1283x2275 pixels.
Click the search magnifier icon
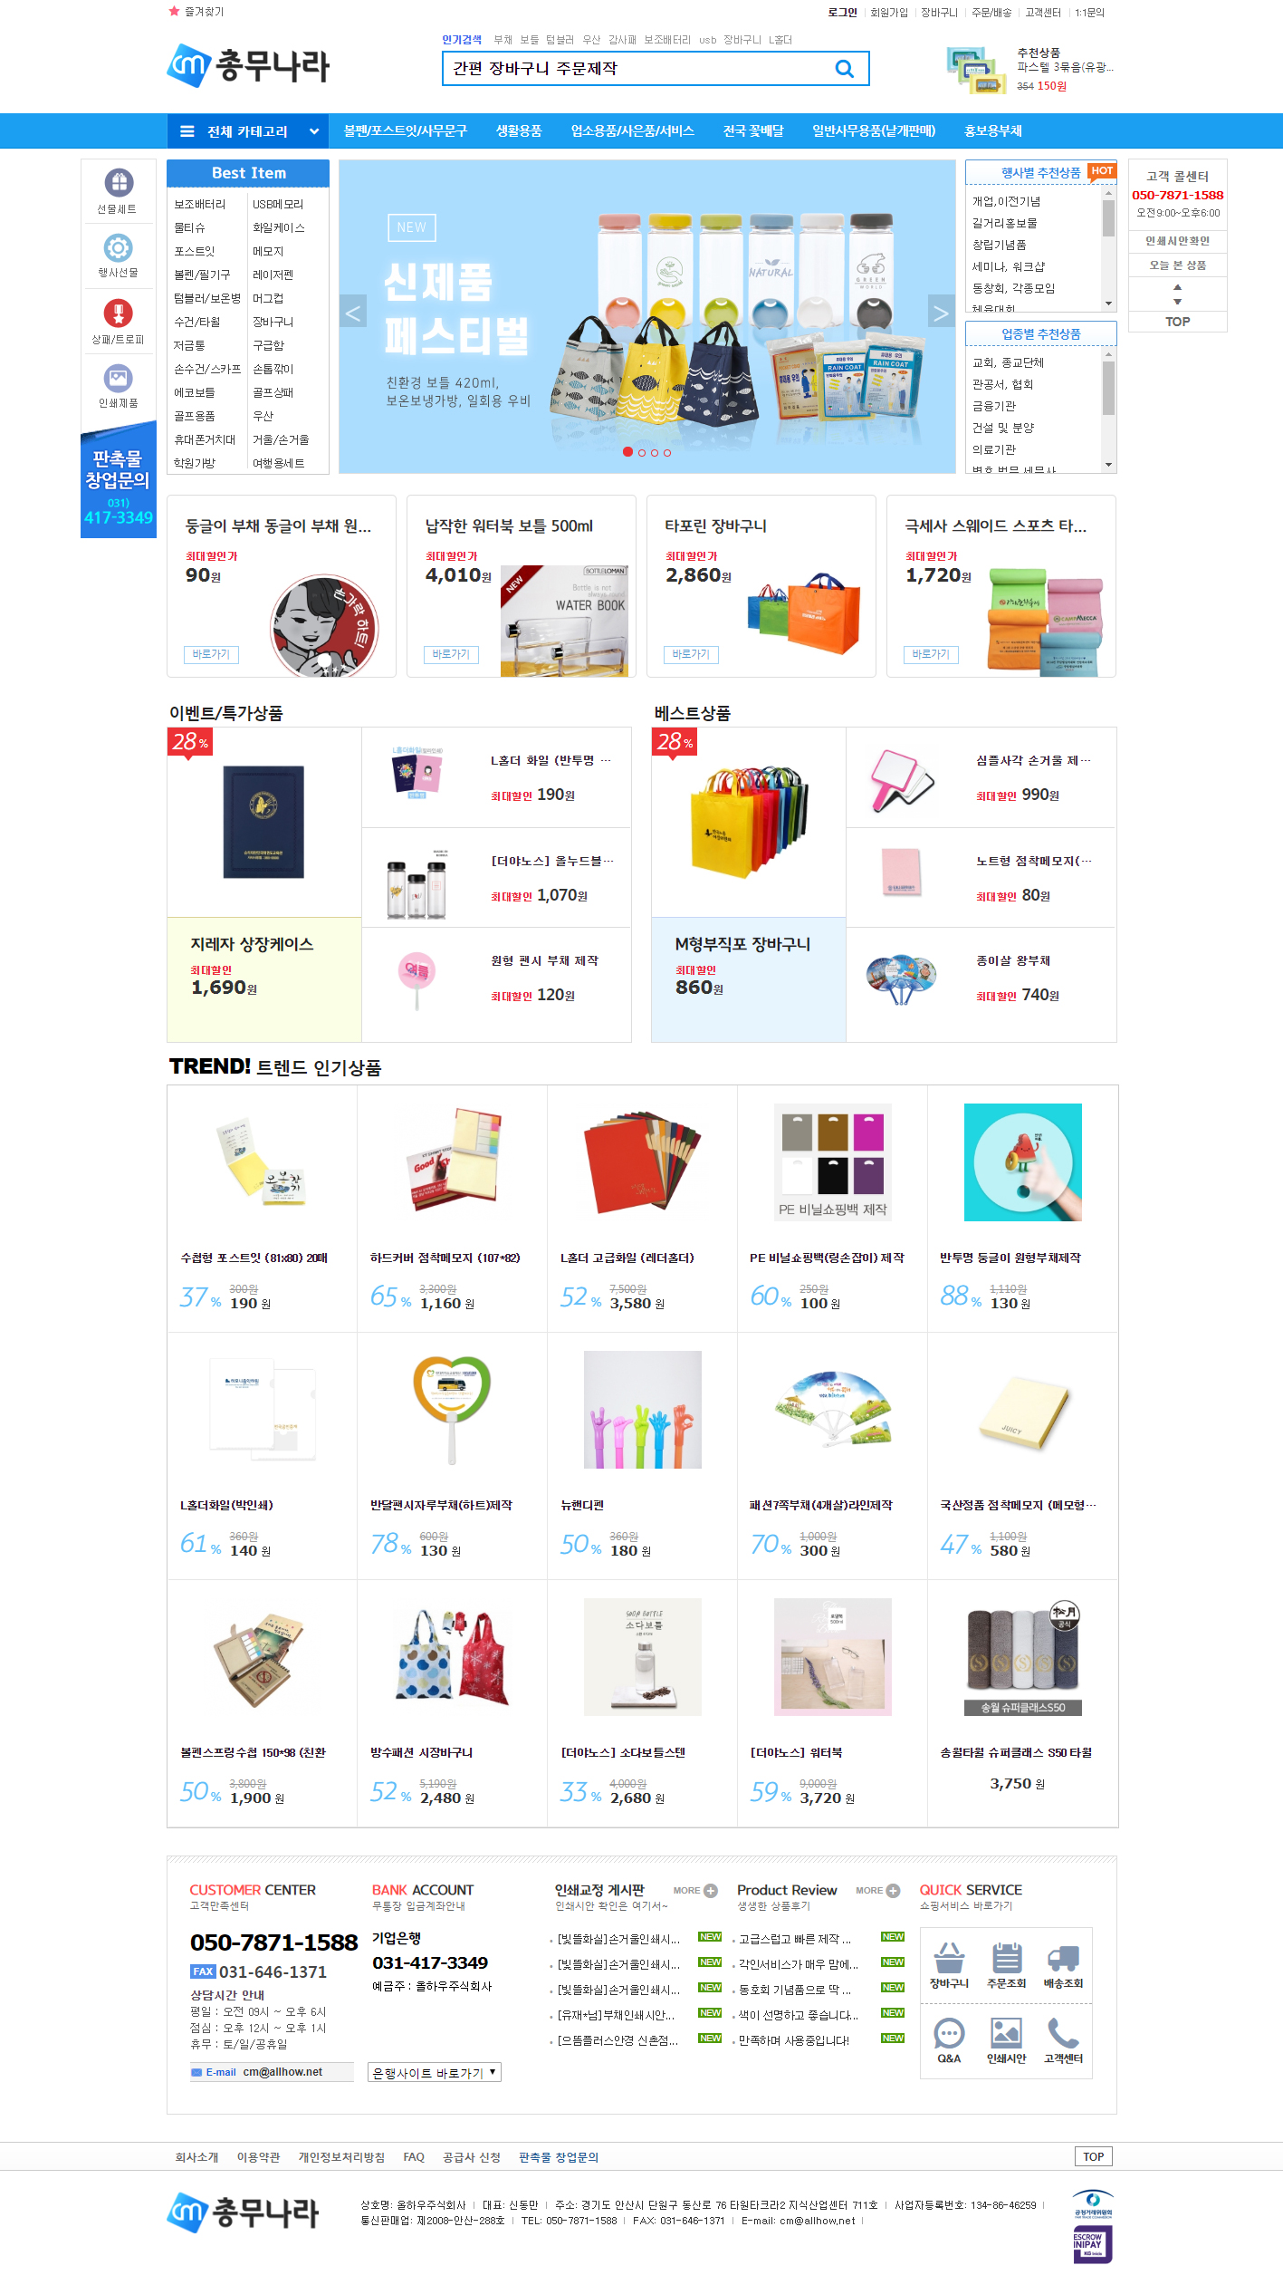844,69
